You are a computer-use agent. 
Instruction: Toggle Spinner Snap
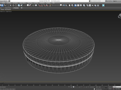[47, 5]
